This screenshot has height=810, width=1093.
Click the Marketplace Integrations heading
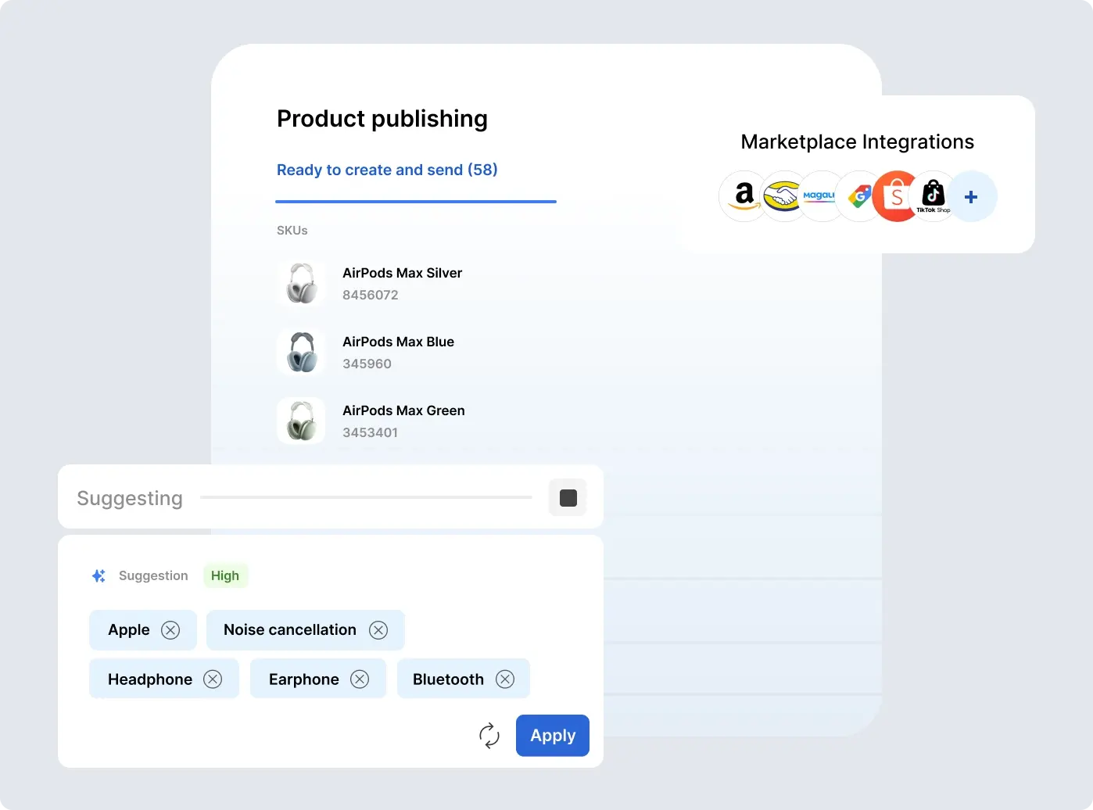click(x=857, y=142)
